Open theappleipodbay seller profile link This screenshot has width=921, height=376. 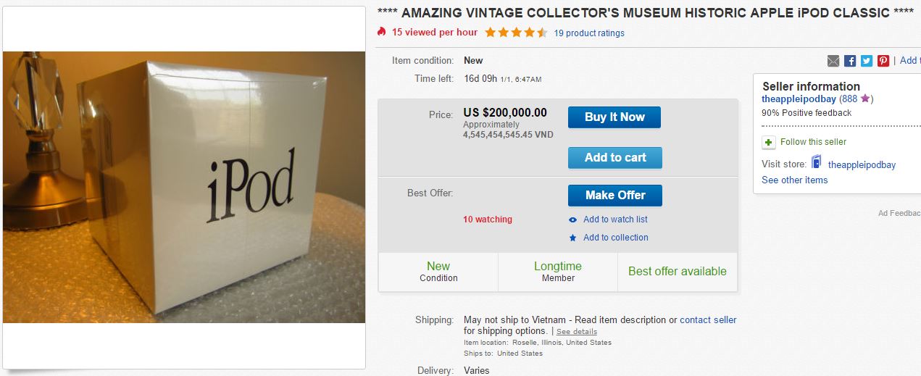(799, 99)
